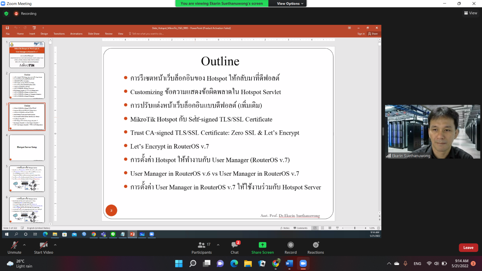Start the video camera
482x271 pixels.
[x=43, y=245]
